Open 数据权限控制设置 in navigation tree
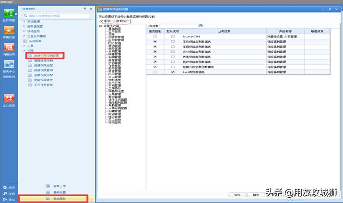The image size is (343, 203). click(x=47, y=56)
